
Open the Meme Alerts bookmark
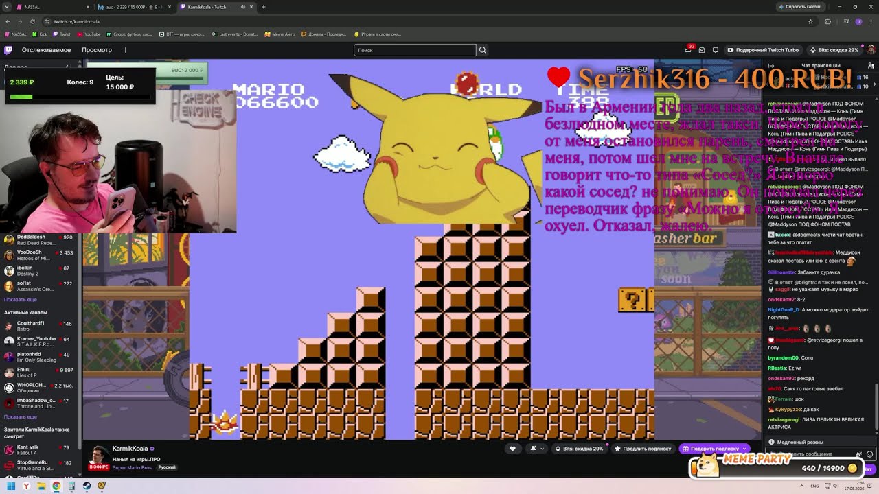click(x=280, y=34)
